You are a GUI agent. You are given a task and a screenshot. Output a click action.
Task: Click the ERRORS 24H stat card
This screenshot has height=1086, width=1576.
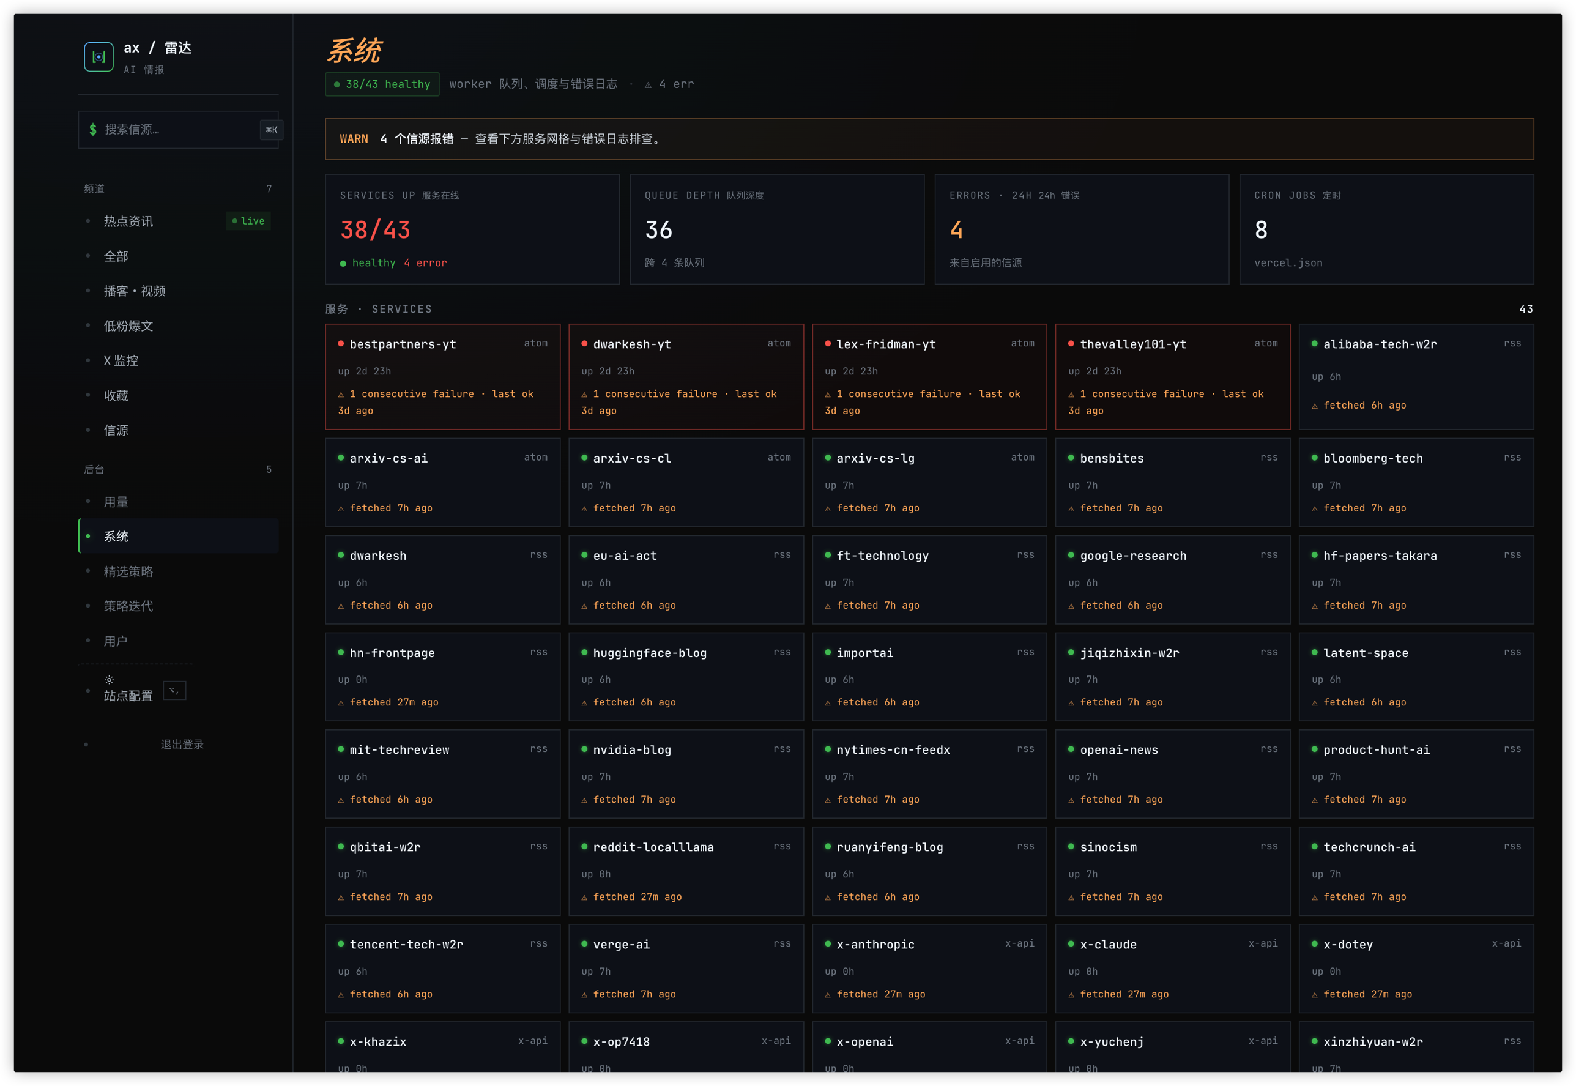pos(1081,229)
